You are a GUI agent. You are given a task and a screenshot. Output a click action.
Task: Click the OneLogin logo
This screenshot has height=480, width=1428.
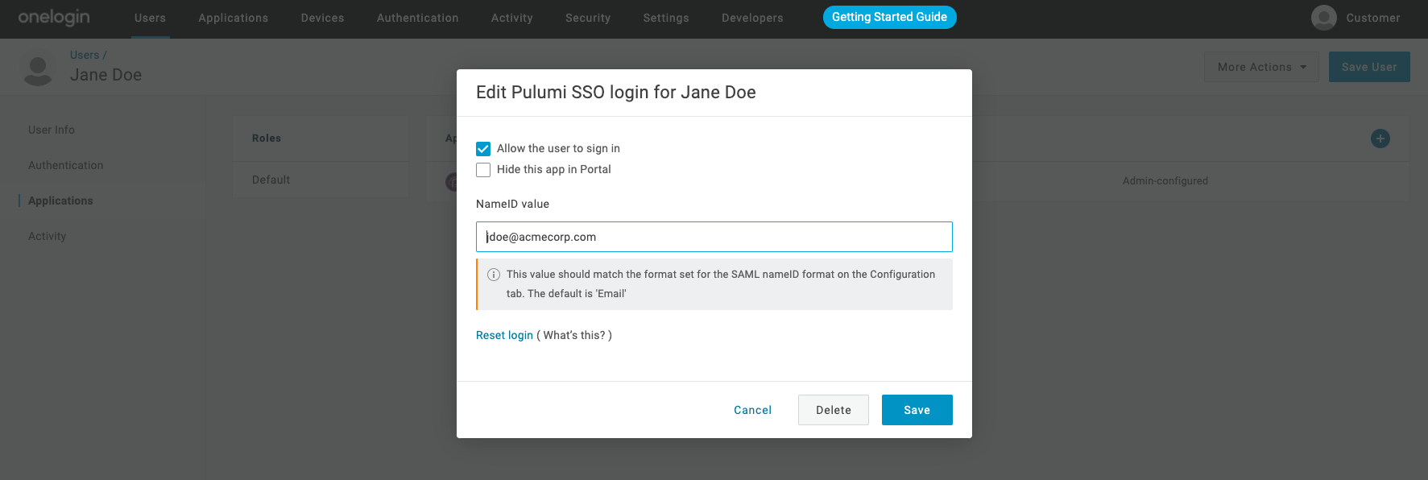54,18
